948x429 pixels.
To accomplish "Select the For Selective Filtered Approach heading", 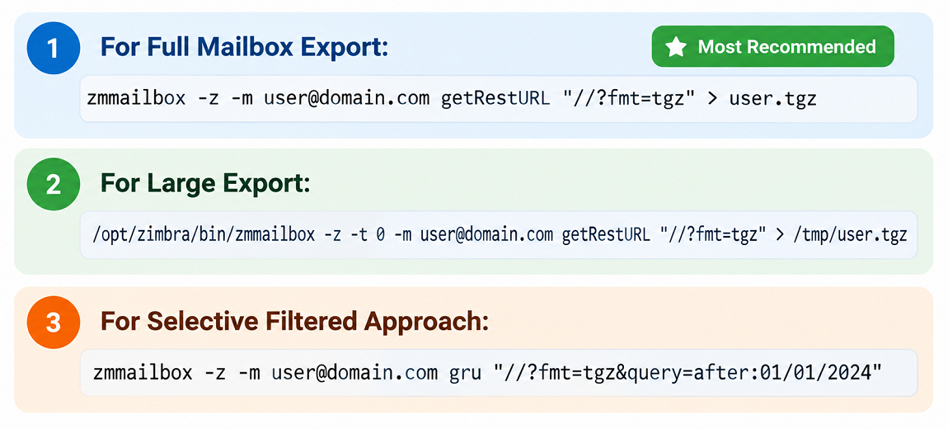I will pos(293,321).
